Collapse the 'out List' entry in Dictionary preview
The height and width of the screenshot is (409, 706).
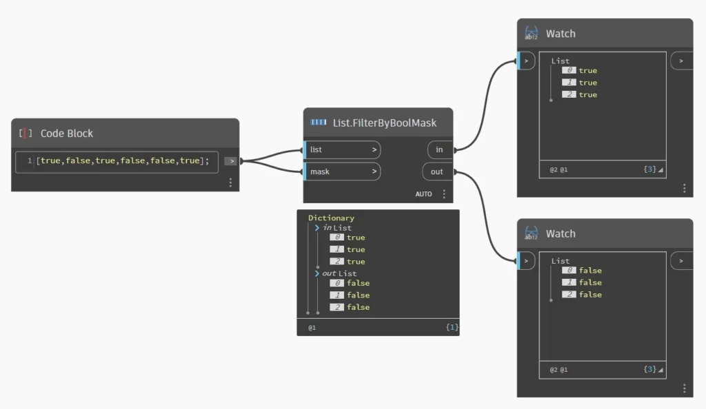coord(317,273)
